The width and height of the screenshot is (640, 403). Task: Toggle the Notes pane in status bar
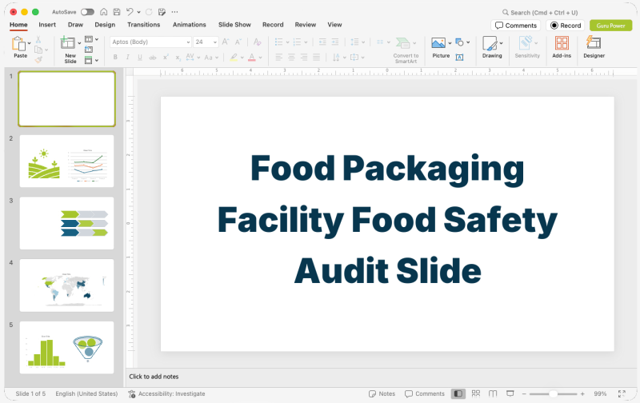pos(382,393)
